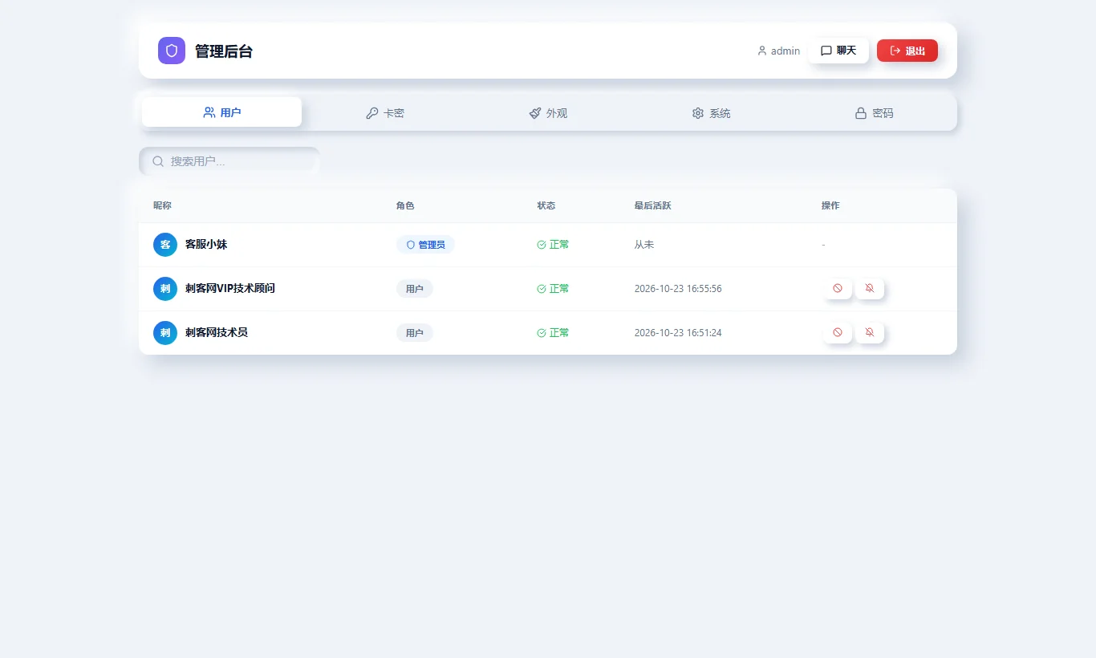Click the green check icon for 客服小妹

pos(542,245)
